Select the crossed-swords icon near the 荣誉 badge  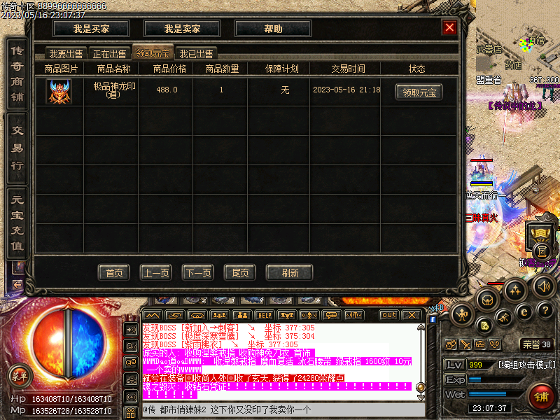465,344
